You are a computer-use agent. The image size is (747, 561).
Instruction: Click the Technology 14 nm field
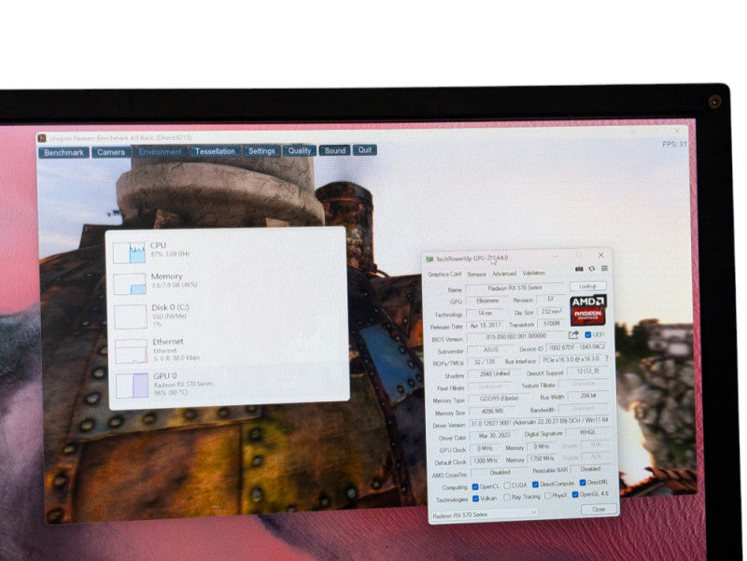[485, 314]
